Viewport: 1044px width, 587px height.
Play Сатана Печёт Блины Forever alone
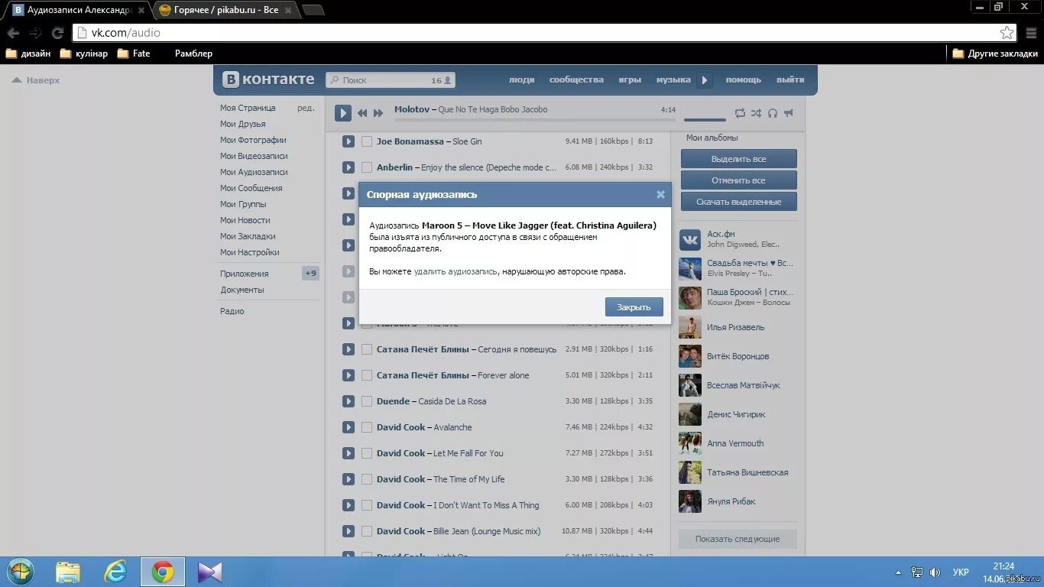pos(349,375)
